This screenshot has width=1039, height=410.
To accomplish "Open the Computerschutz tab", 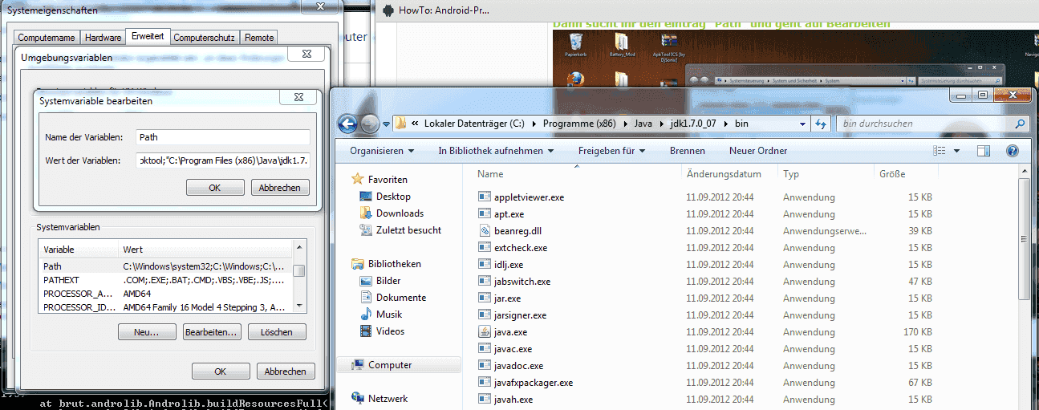I will (x=204, y=38).
